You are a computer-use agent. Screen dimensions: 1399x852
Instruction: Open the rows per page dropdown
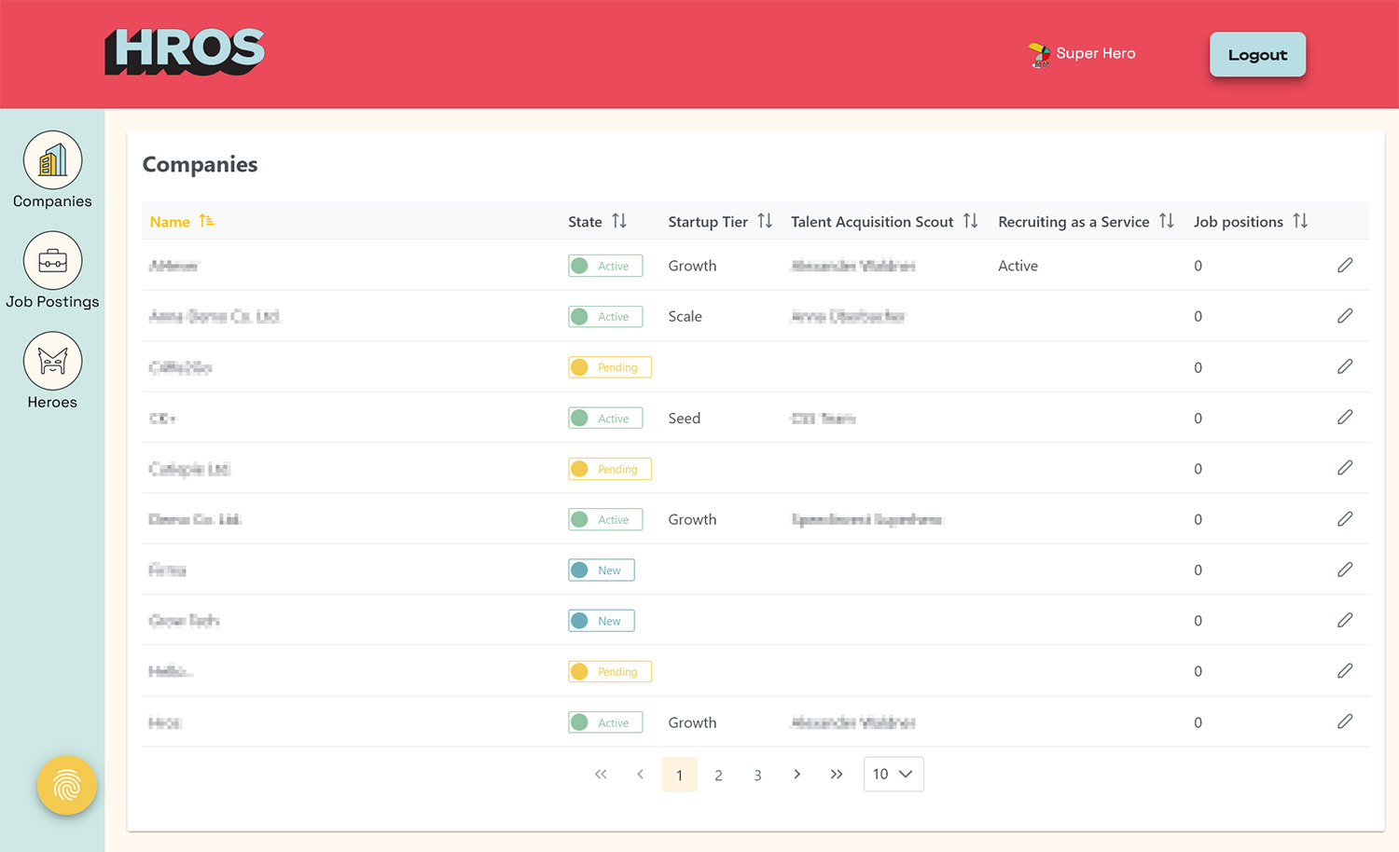tap(893, 775)
